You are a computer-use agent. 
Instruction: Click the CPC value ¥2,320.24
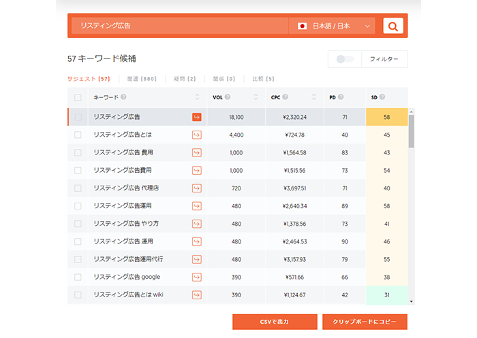click(x=295, y=117)
